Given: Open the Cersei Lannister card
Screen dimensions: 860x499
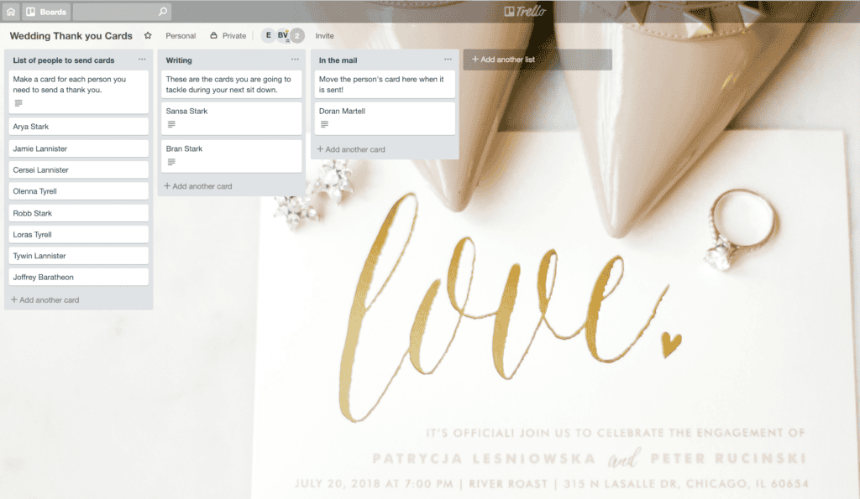Looking at the screenshot, I should pyautogui.click(x=78, y=169).
